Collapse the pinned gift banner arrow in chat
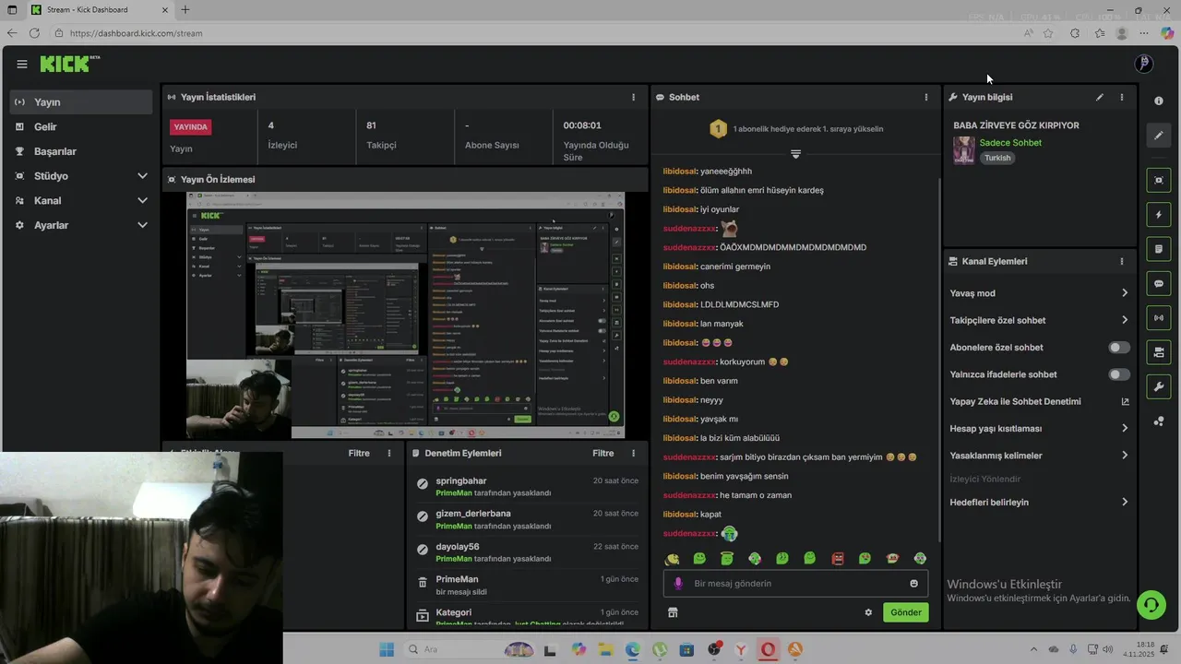This screenshot has height=664, width=1181. click(795, 154)
